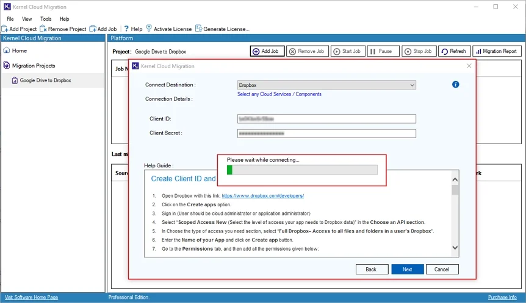Viewport: 526px width, 303px height.
Task: Open the File menu
Action: (10, 19)
